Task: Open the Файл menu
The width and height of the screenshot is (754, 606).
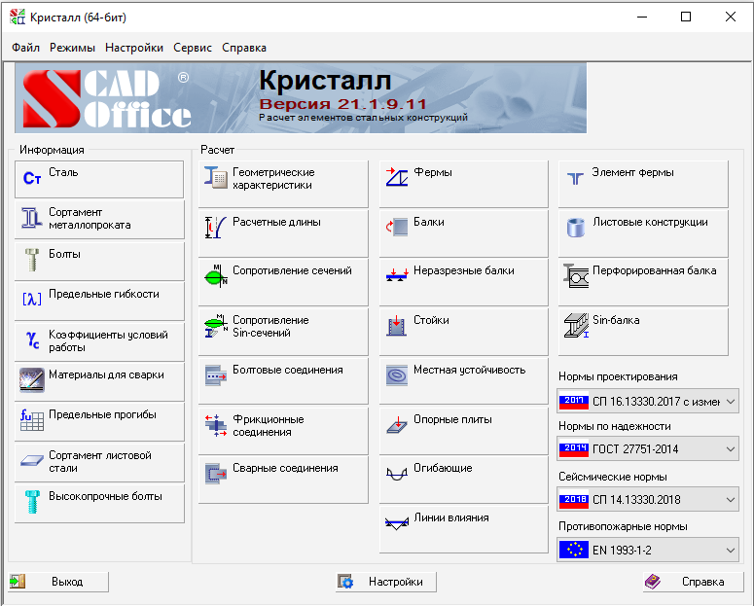Action: [x=25, y=48]
